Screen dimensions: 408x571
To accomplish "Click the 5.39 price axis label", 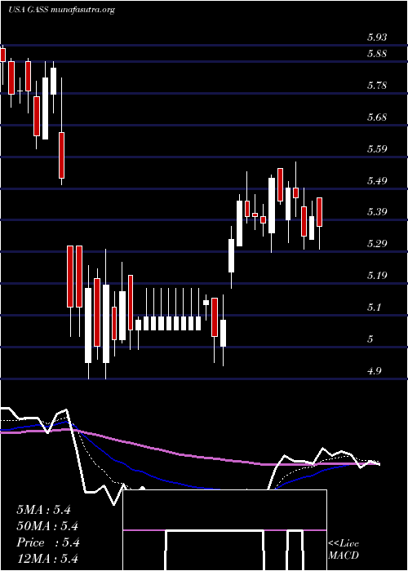I will (377, 212).
